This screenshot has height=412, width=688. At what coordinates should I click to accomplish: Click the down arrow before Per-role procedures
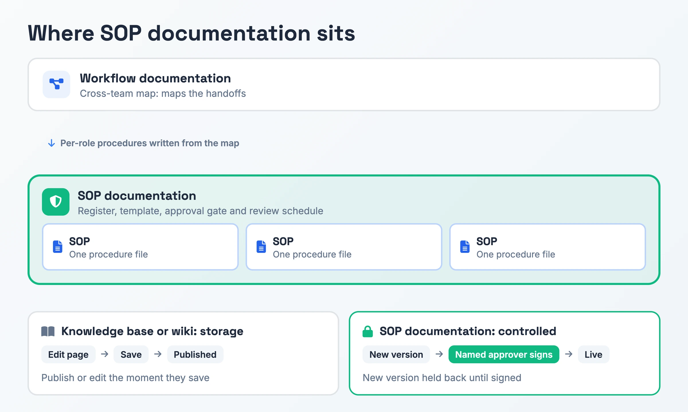(x=51, y=143)
